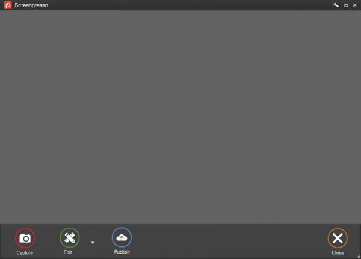Open the editor with the pencil-ruler icon
Screen dimensions: 361x259
70,238
